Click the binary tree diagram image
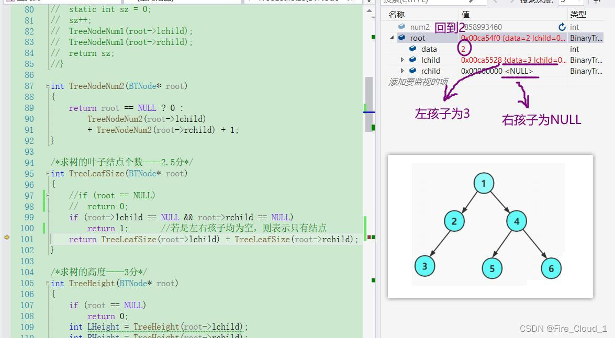The width and height of the screenshot is (615, 338). tap(490, 226)
